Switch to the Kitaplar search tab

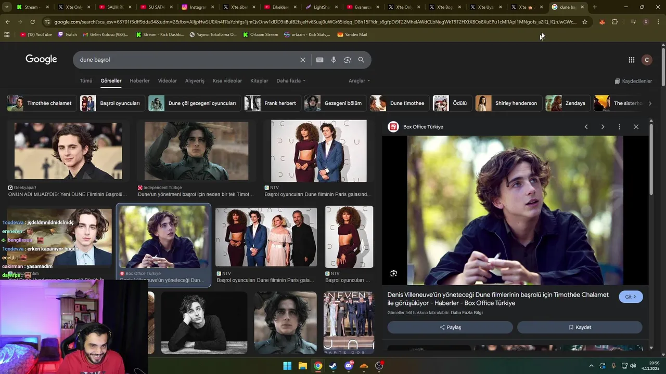point(259,81)
